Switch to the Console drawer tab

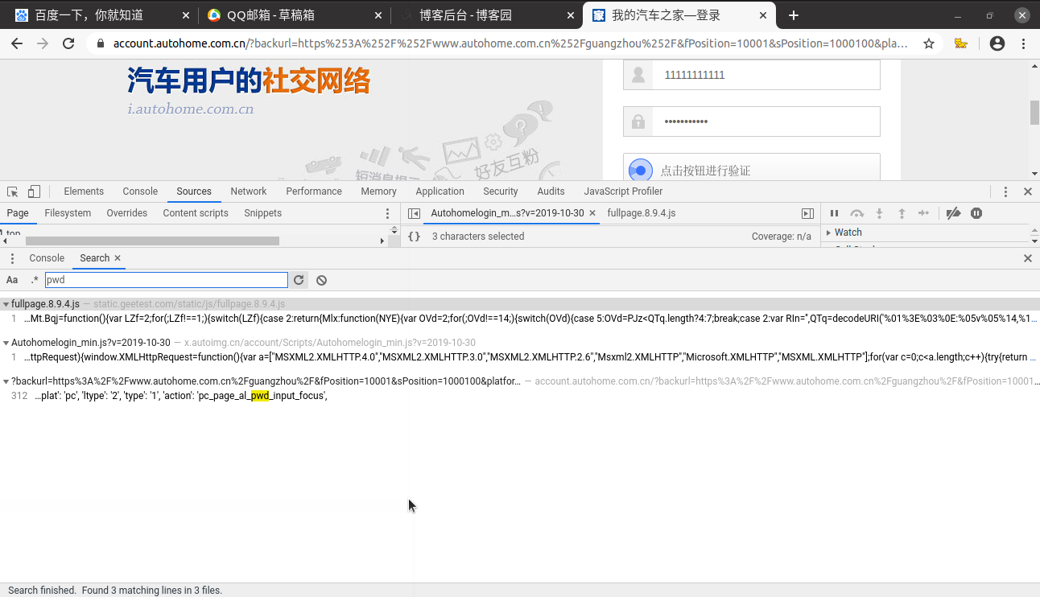47,258
